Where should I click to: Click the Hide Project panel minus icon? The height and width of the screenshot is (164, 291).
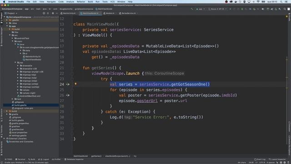point(57,13)
